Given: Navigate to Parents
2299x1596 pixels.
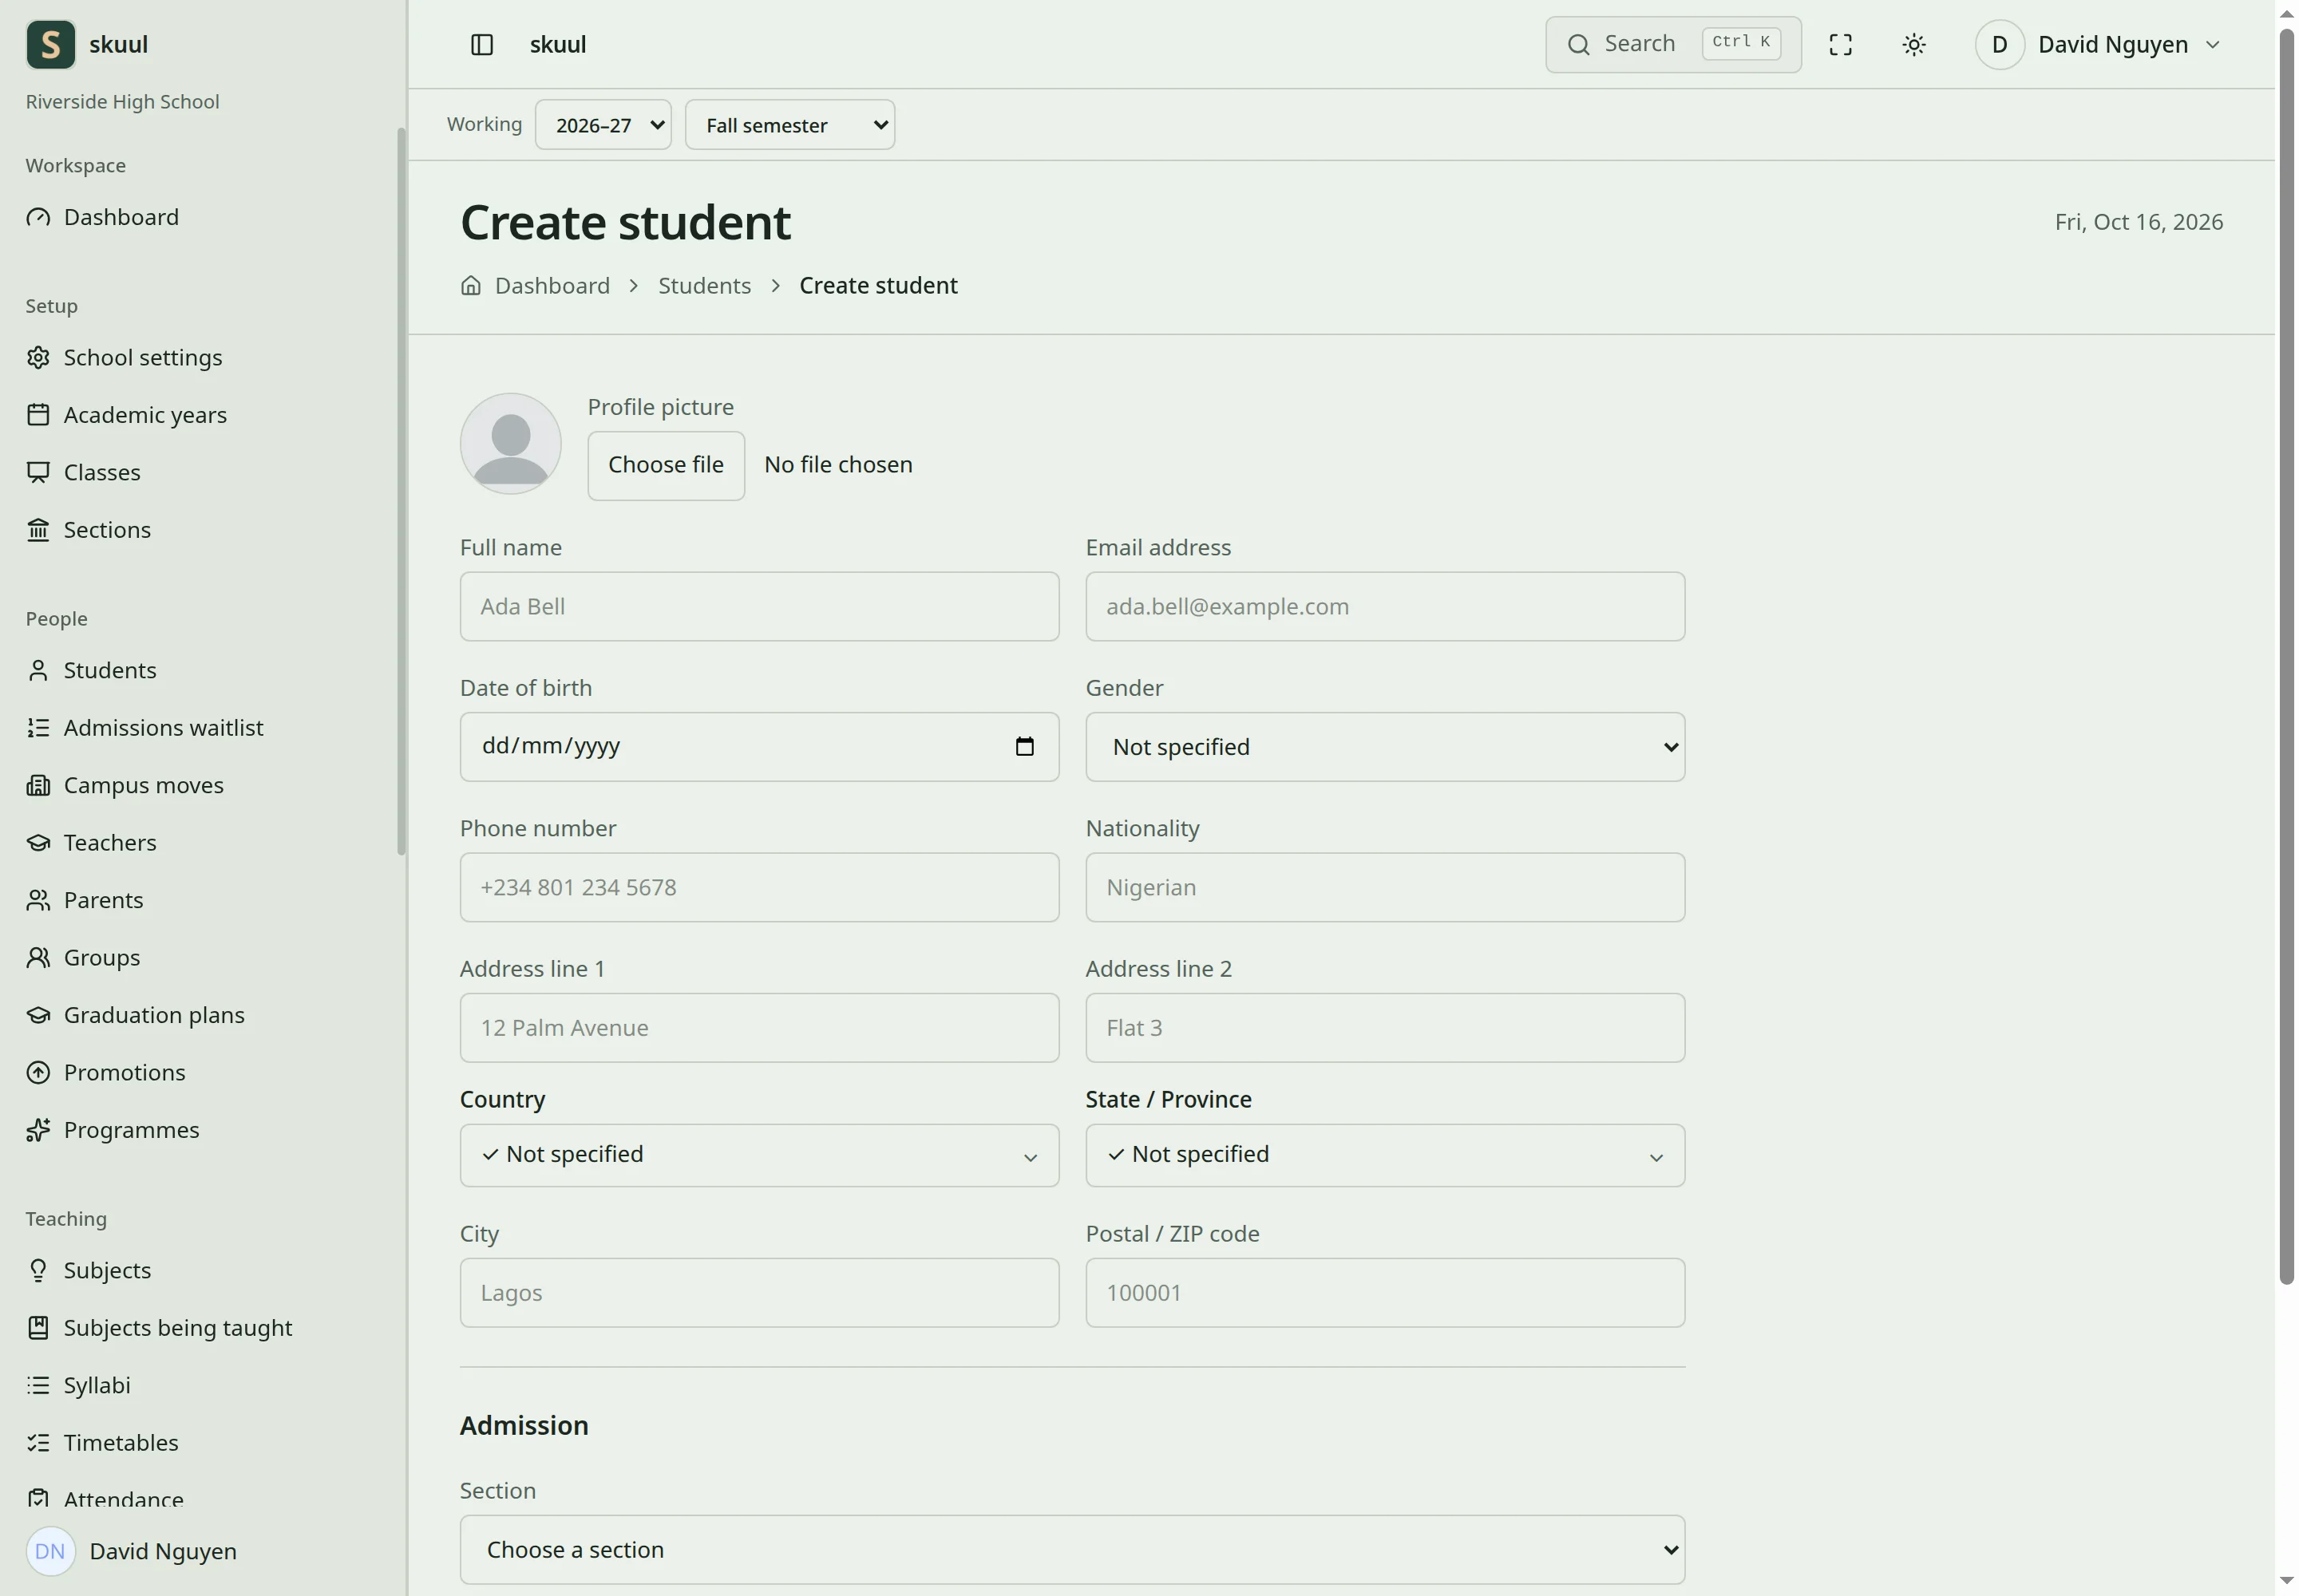Looking at the screenshot, I should click(x=85, y=900).
